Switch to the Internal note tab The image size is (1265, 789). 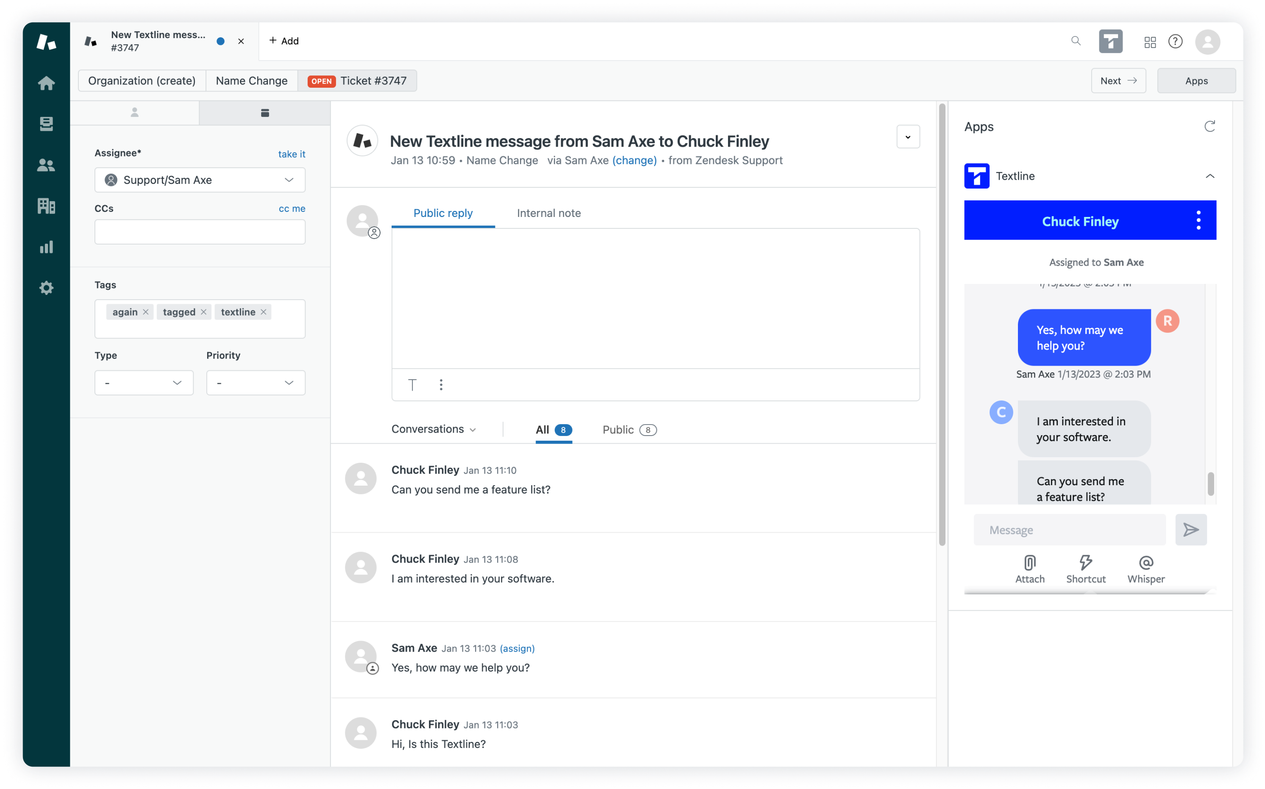tap(548, 213)
